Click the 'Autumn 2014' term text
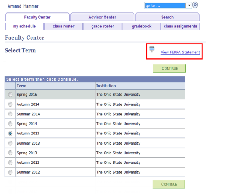Viewport: 241px width, 194px height. 28,104
